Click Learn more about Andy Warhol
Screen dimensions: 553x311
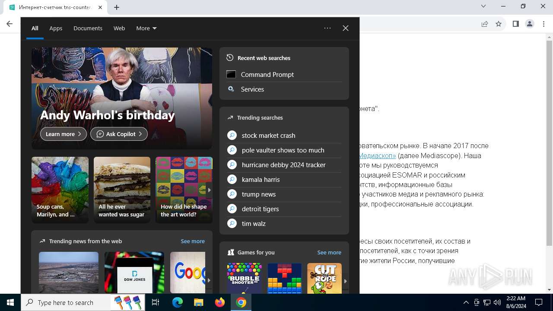[64, 134]
